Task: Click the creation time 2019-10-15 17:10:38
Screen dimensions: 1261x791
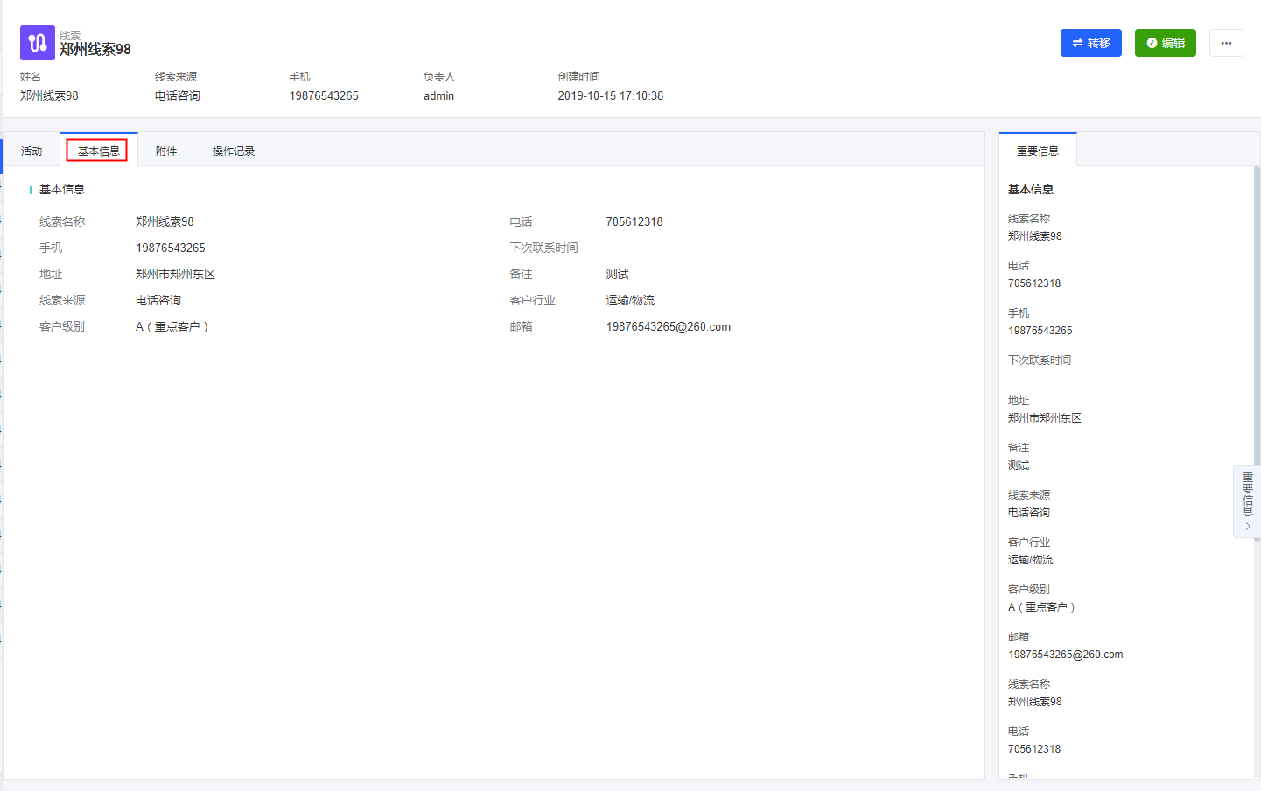Action: [x=610, y=96]
